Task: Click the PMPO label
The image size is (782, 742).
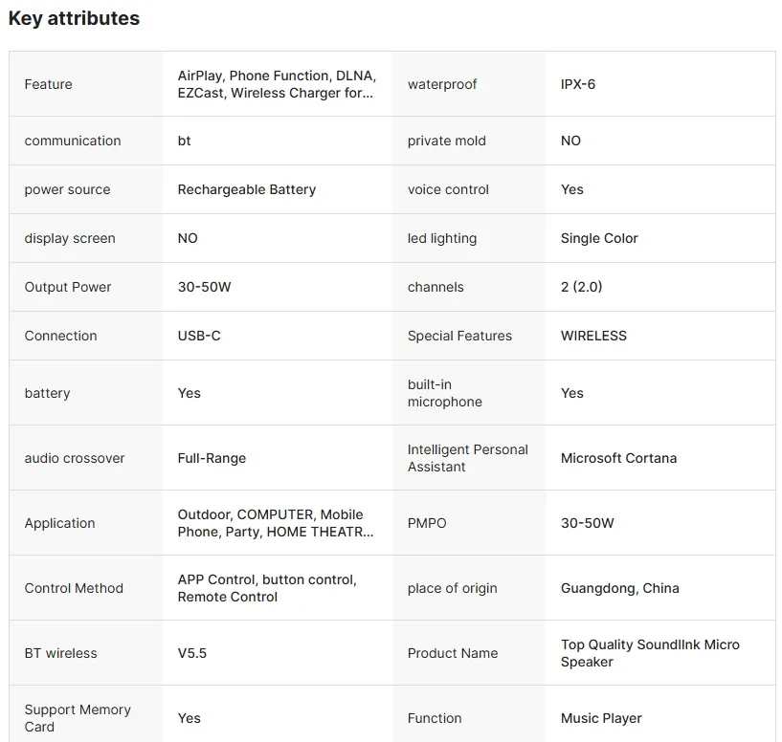Action: 427,523
